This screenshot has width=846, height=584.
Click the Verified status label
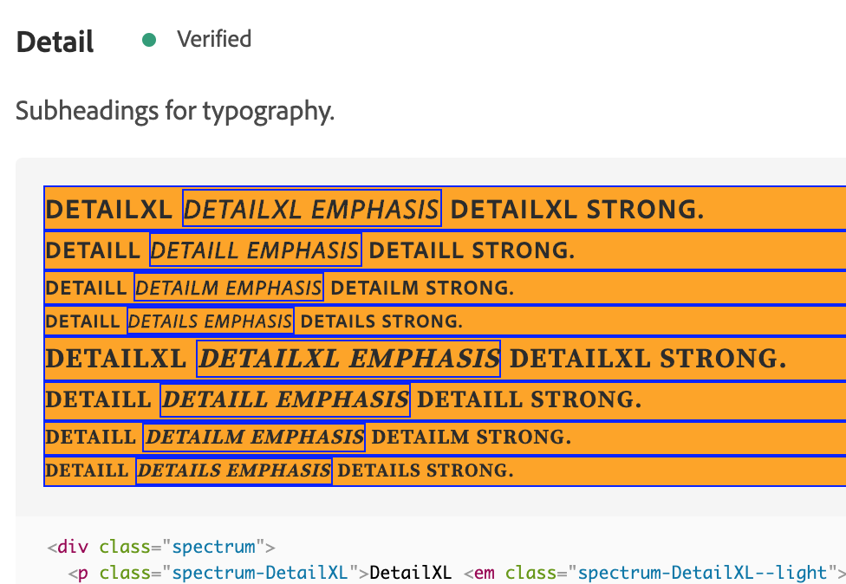pos(214,39)
